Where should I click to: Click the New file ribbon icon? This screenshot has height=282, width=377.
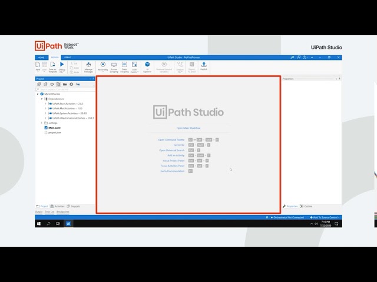tap(38, 64)
